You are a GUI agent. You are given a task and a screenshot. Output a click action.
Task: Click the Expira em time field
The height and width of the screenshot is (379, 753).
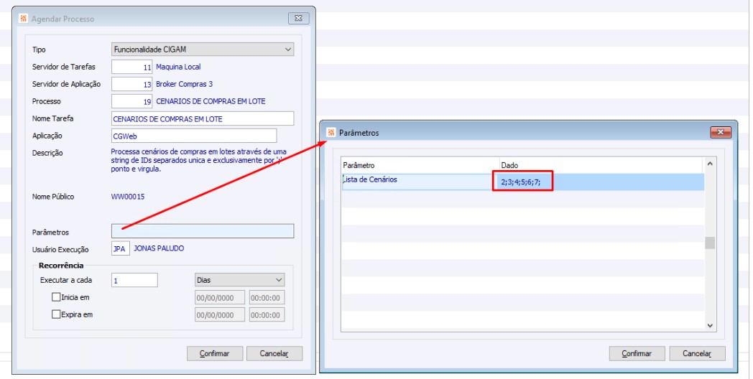point(267,314)
